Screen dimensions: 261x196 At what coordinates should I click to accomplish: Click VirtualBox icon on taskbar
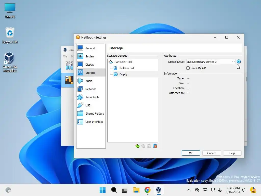[x=159, y=190]
